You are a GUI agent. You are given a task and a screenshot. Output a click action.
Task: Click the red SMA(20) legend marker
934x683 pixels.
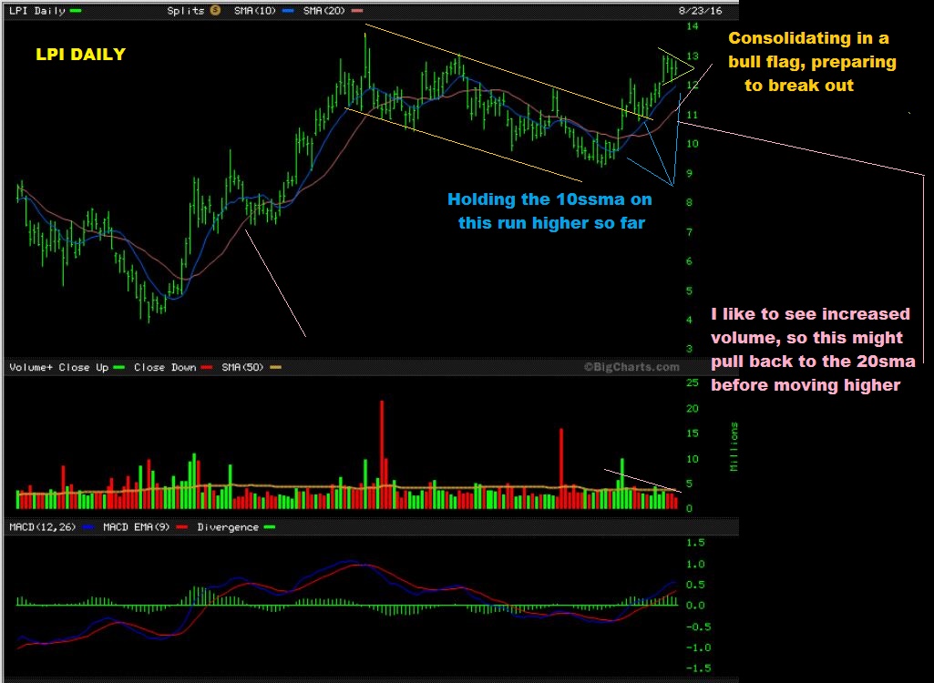click(x=357, y=10)
